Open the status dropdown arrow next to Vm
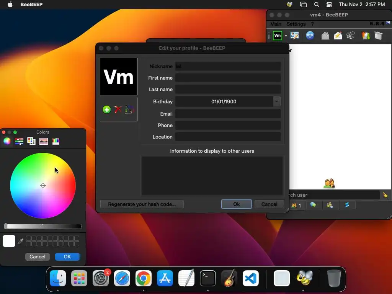Viewport: 392px width, 294px height. (x=286, y=36)
